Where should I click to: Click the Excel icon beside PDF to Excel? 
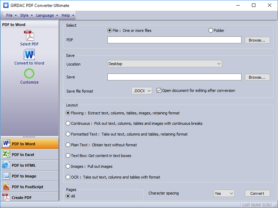click(x=6, y=154)
